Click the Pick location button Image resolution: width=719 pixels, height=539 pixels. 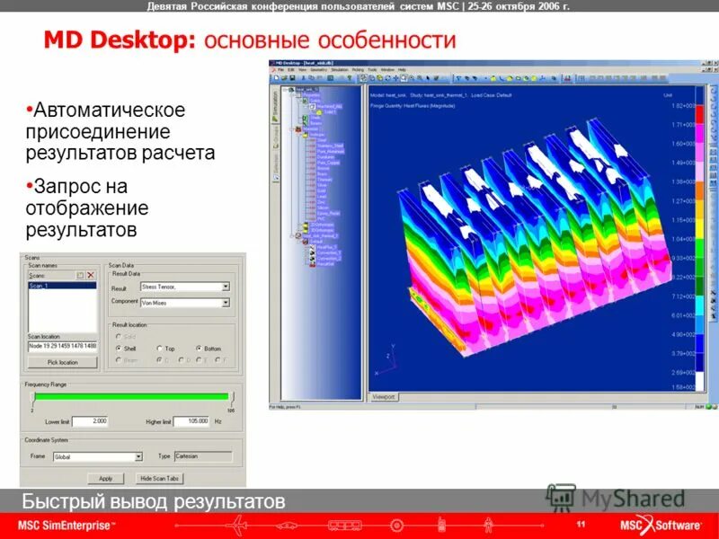point(62,363)
